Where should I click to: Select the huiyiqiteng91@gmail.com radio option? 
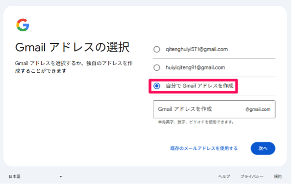tap(157, 67)
